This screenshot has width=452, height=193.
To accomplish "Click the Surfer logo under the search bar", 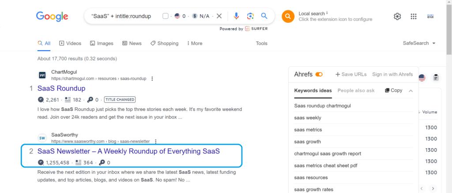I will 256,29.
